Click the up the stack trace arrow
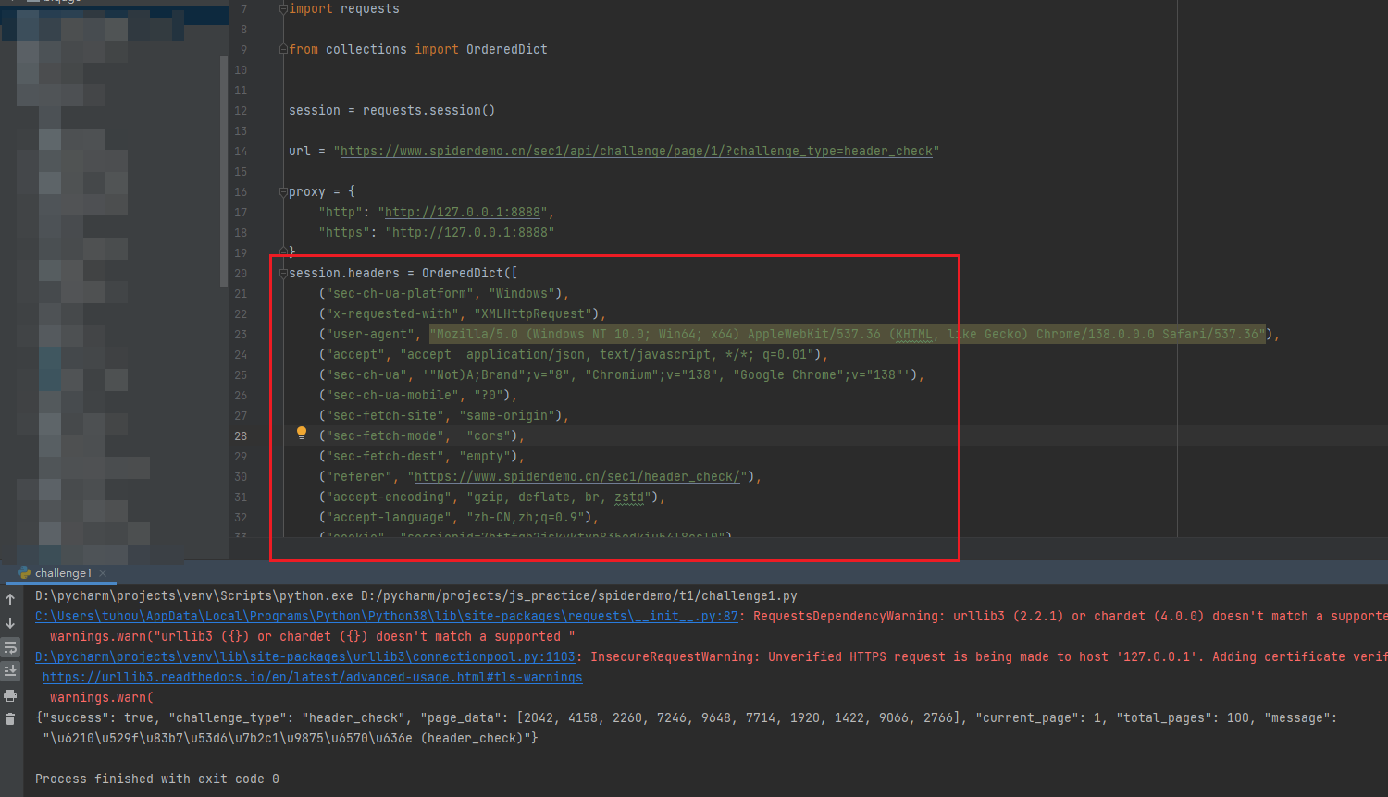Image resolution: width=1388 pixels, height=797 pixels. pyautogui.click(x=10, y=599)
